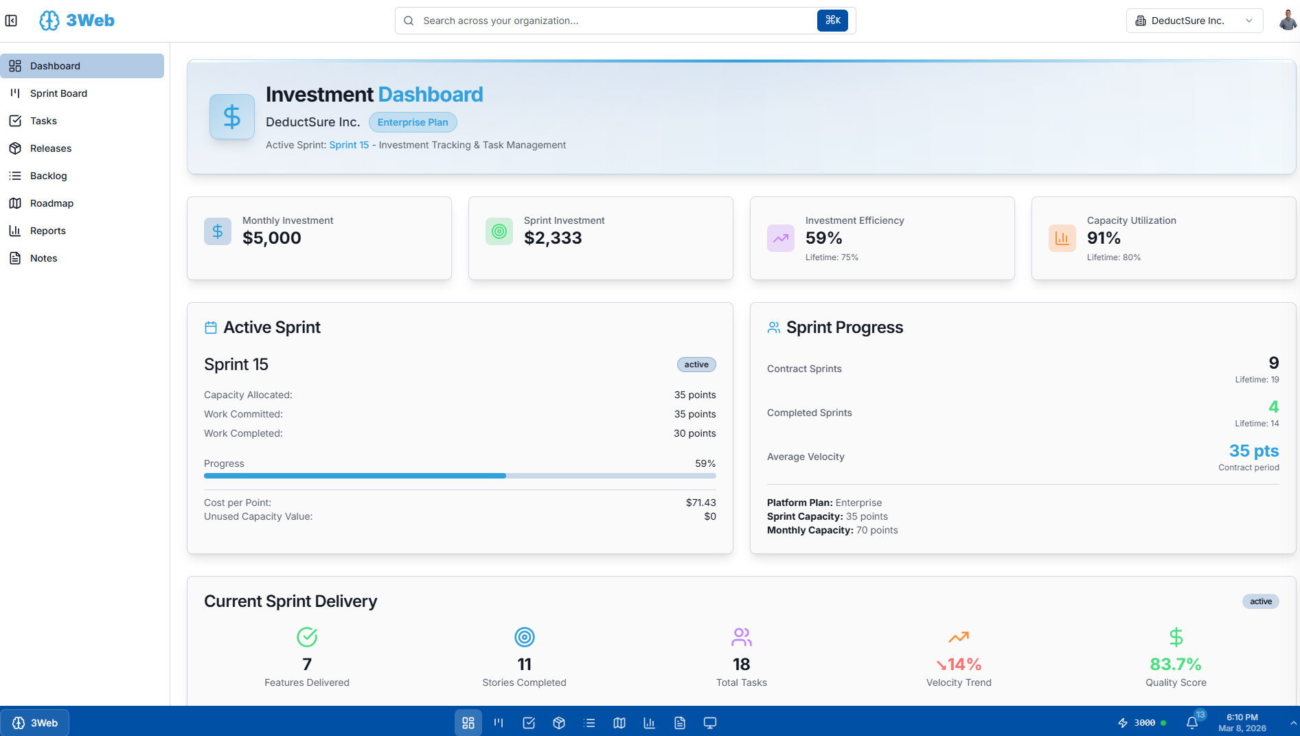This screenshot has height=736, width=1300.
Task: Click the Backlog list icon in taskbar
Action: pyautogui.click(x=589, y=723)
